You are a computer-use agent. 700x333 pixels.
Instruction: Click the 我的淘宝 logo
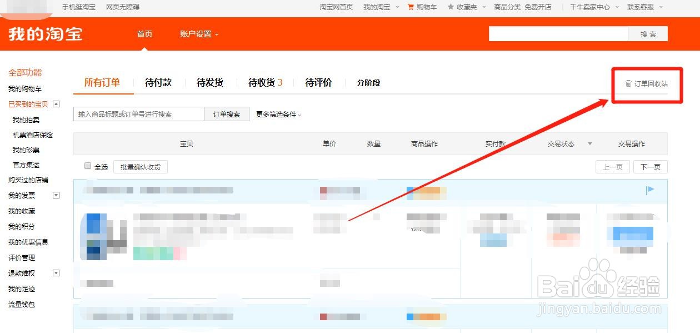point(46,34)
